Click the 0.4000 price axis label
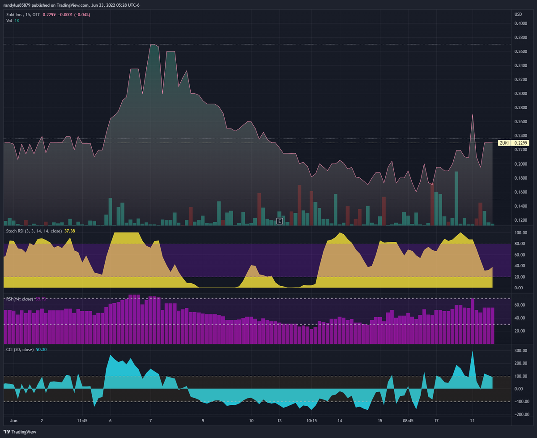The height and width of the screenshot is (438, 537). point(520,24)
